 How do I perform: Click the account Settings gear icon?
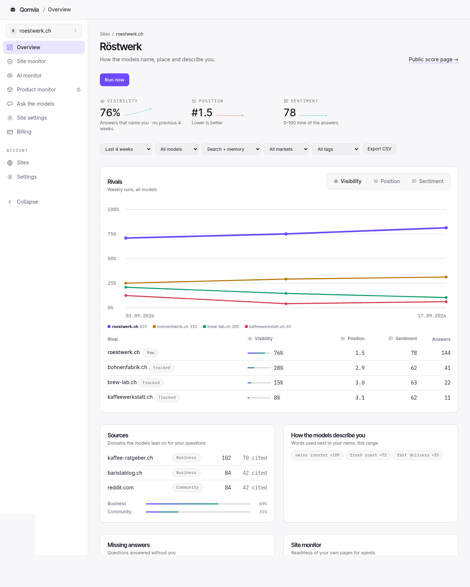point(10,177)
